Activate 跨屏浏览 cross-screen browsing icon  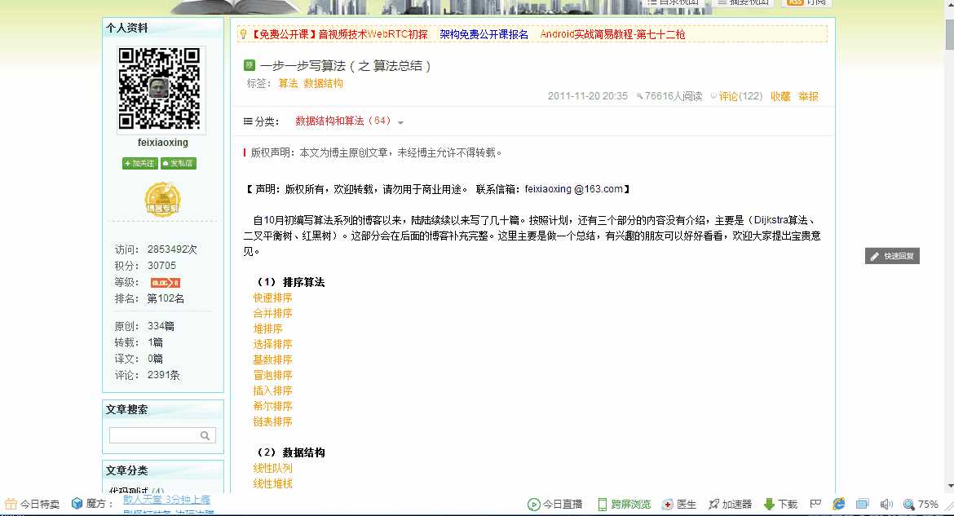click(622, 503)
